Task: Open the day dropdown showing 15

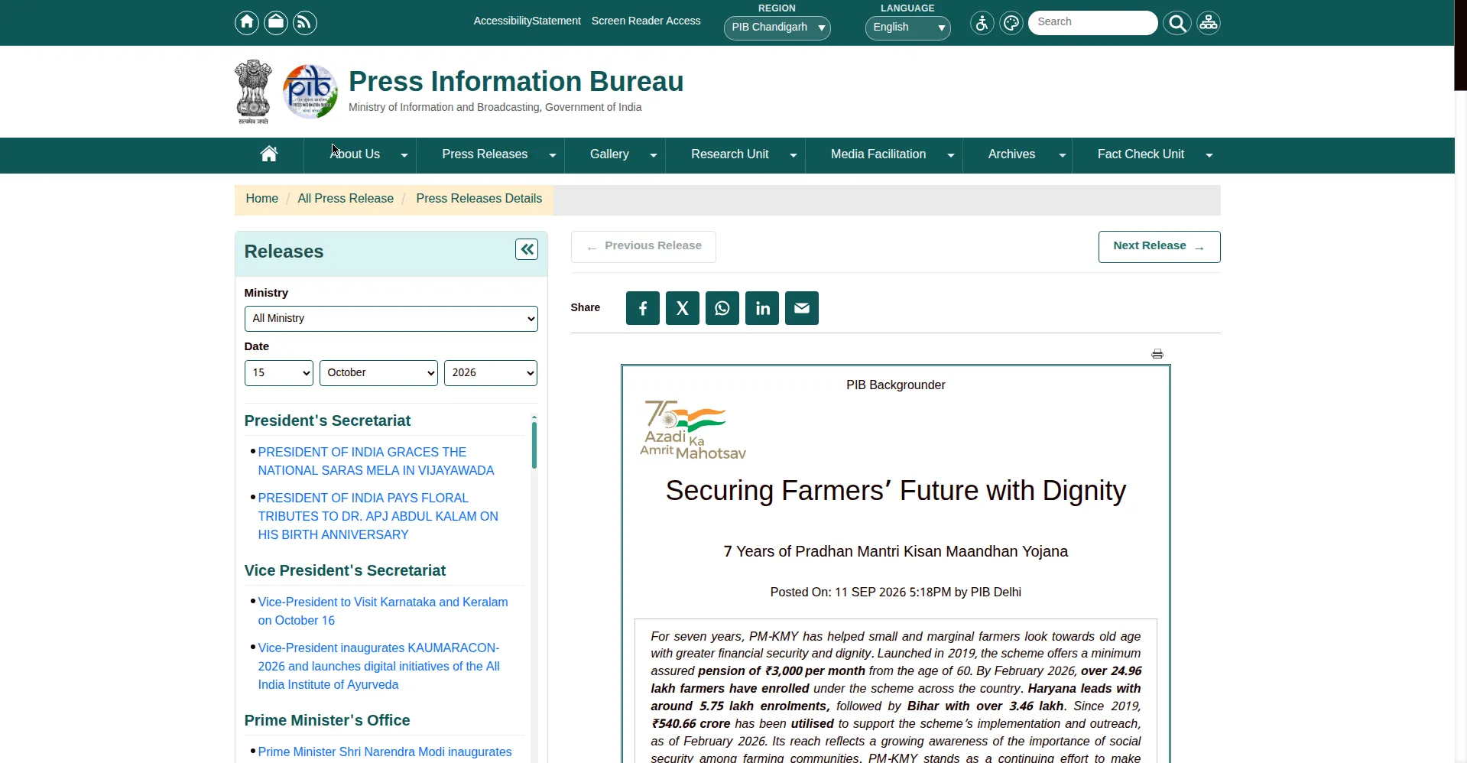Action: click(x=279, y=373)
